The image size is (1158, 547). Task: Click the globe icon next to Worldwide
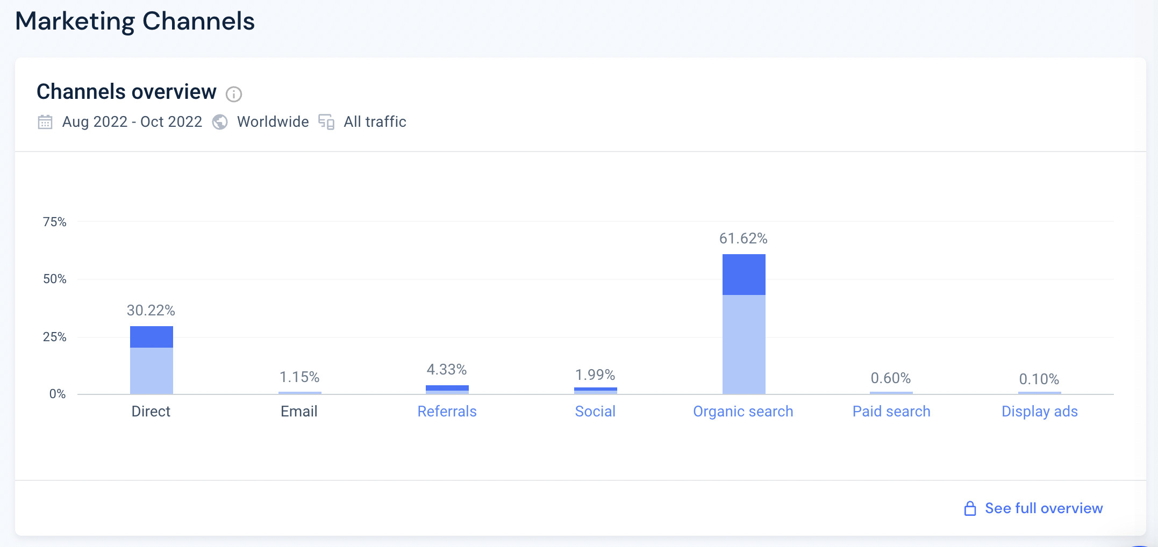pyautogui.click(x=220, y=122)
